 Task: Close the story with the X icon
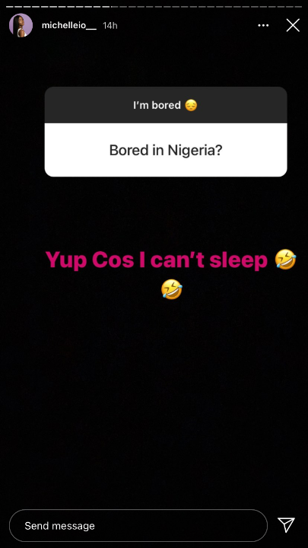293,25
